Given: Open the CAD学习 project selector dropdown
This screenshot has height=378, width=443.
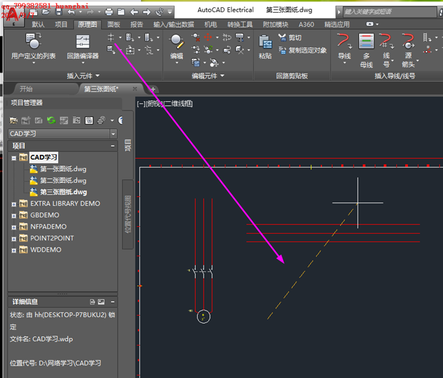Looking at the screenshot, I should [x=113, y=134].
